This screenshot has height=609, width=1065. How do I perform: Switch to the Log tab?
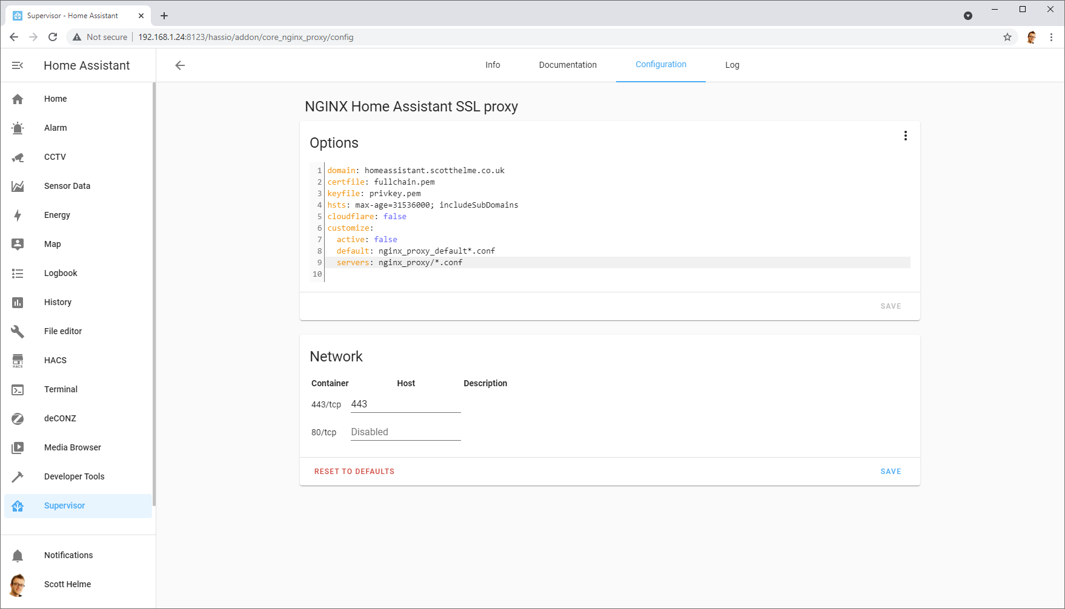[x=732, y=65]
